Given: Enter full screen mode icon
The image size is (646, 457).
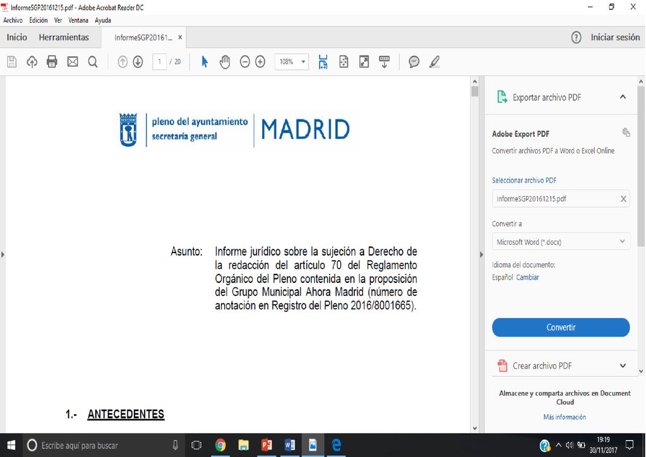Looking at the screenshot, I should point(364,62).
